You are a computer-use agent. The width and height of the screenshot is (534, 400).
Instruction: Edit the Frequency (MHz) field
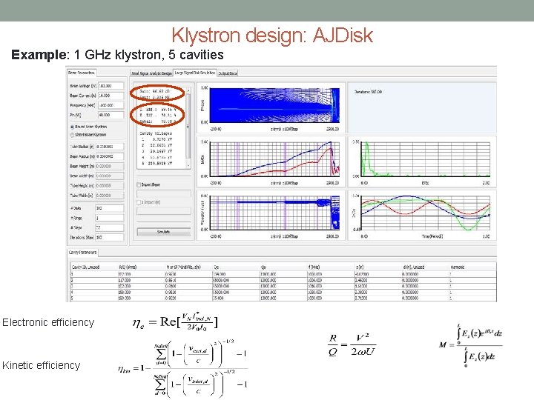pyautogui.click(x=111, y=105)
